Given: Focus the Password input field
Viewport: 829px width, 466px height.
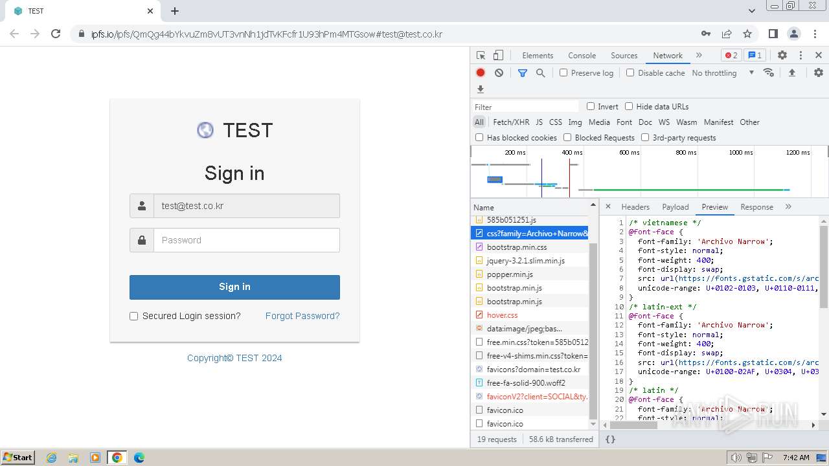Looking at the screenshot, I should [x=246, y=240].
